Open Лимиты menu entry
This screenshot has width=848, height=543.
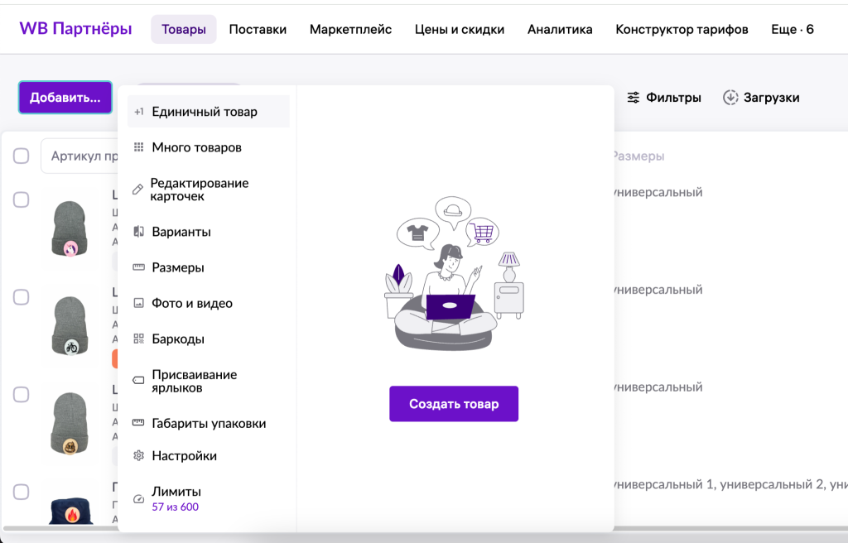[x=208, y=498]
